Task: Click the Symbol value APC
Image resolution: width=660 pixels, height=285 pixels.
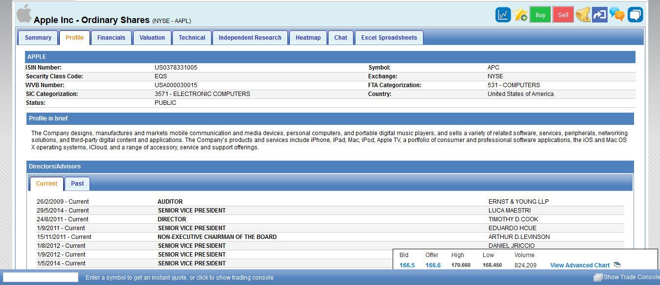Action: pyautogui.click(x=494, y=68)
